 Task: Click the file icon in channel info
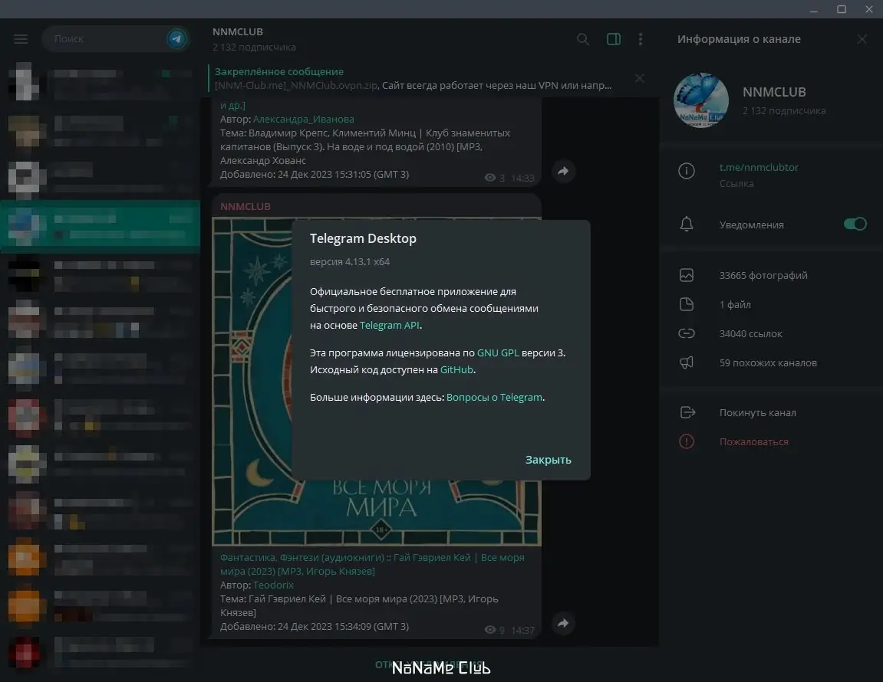687,304
